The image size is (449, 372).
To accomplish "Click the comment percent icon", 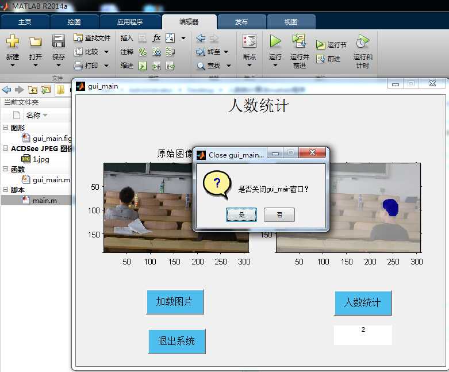I will tap(143, 52).
